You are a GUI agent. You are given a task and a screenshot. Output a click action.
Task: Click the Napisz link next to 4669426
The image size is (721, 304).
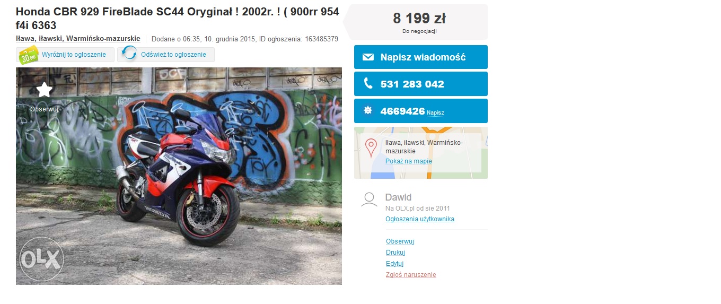pyautogui.click(x=435, y=112)
